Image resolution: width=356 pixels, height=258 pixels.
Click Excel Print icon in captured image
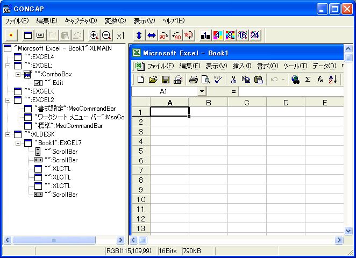coord(193,80)
